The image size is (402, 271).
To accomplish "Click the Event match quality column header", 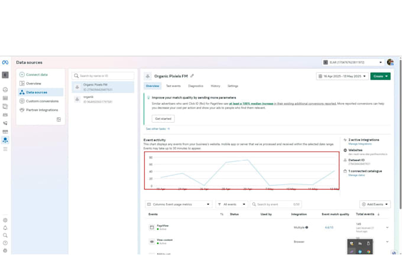I will pyautogui.click(x=335, y=214).
